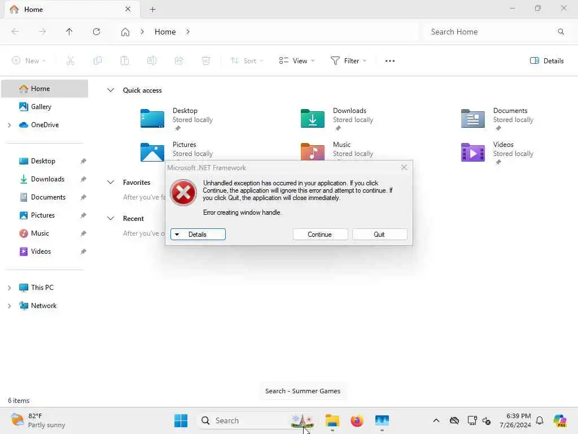Open the View dropdown menu
Viewport: 578px width, 434px height.
297,61
